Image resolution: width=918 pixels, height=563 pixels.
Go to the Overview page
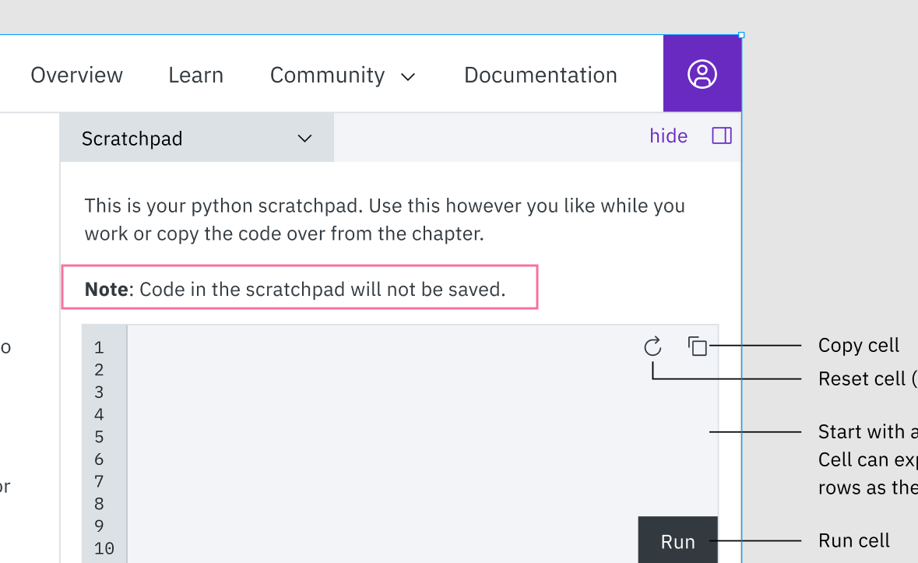(76, 75)
